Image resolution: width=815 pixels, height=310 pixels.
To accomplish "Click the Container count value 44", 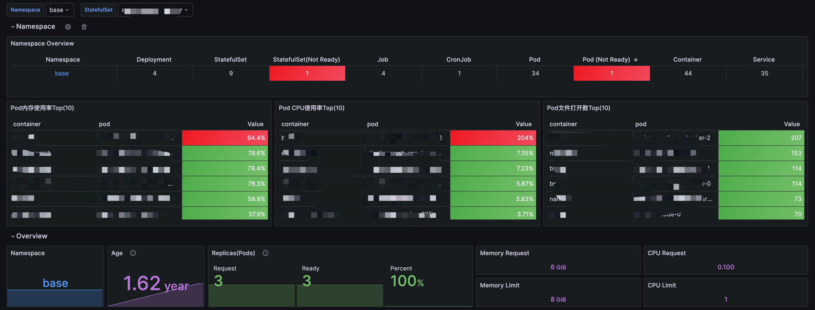I will pos(688,73).
